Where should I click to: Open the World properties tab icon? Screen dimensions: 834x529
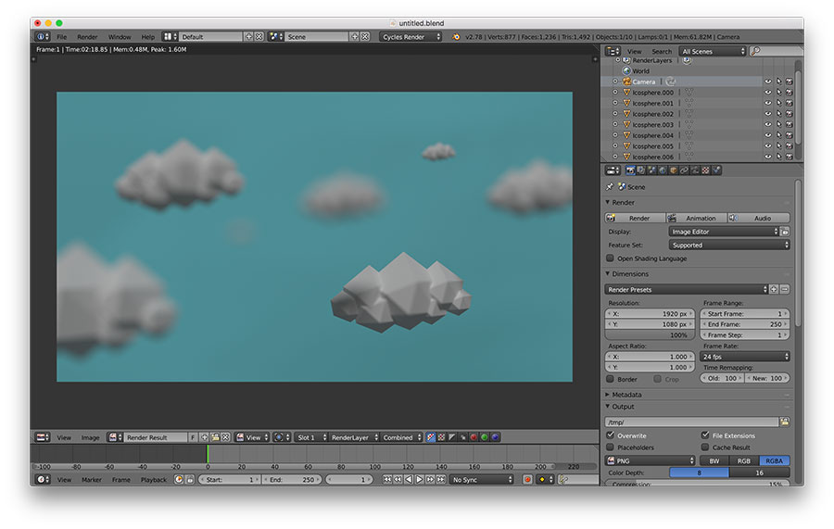(663, 170)
